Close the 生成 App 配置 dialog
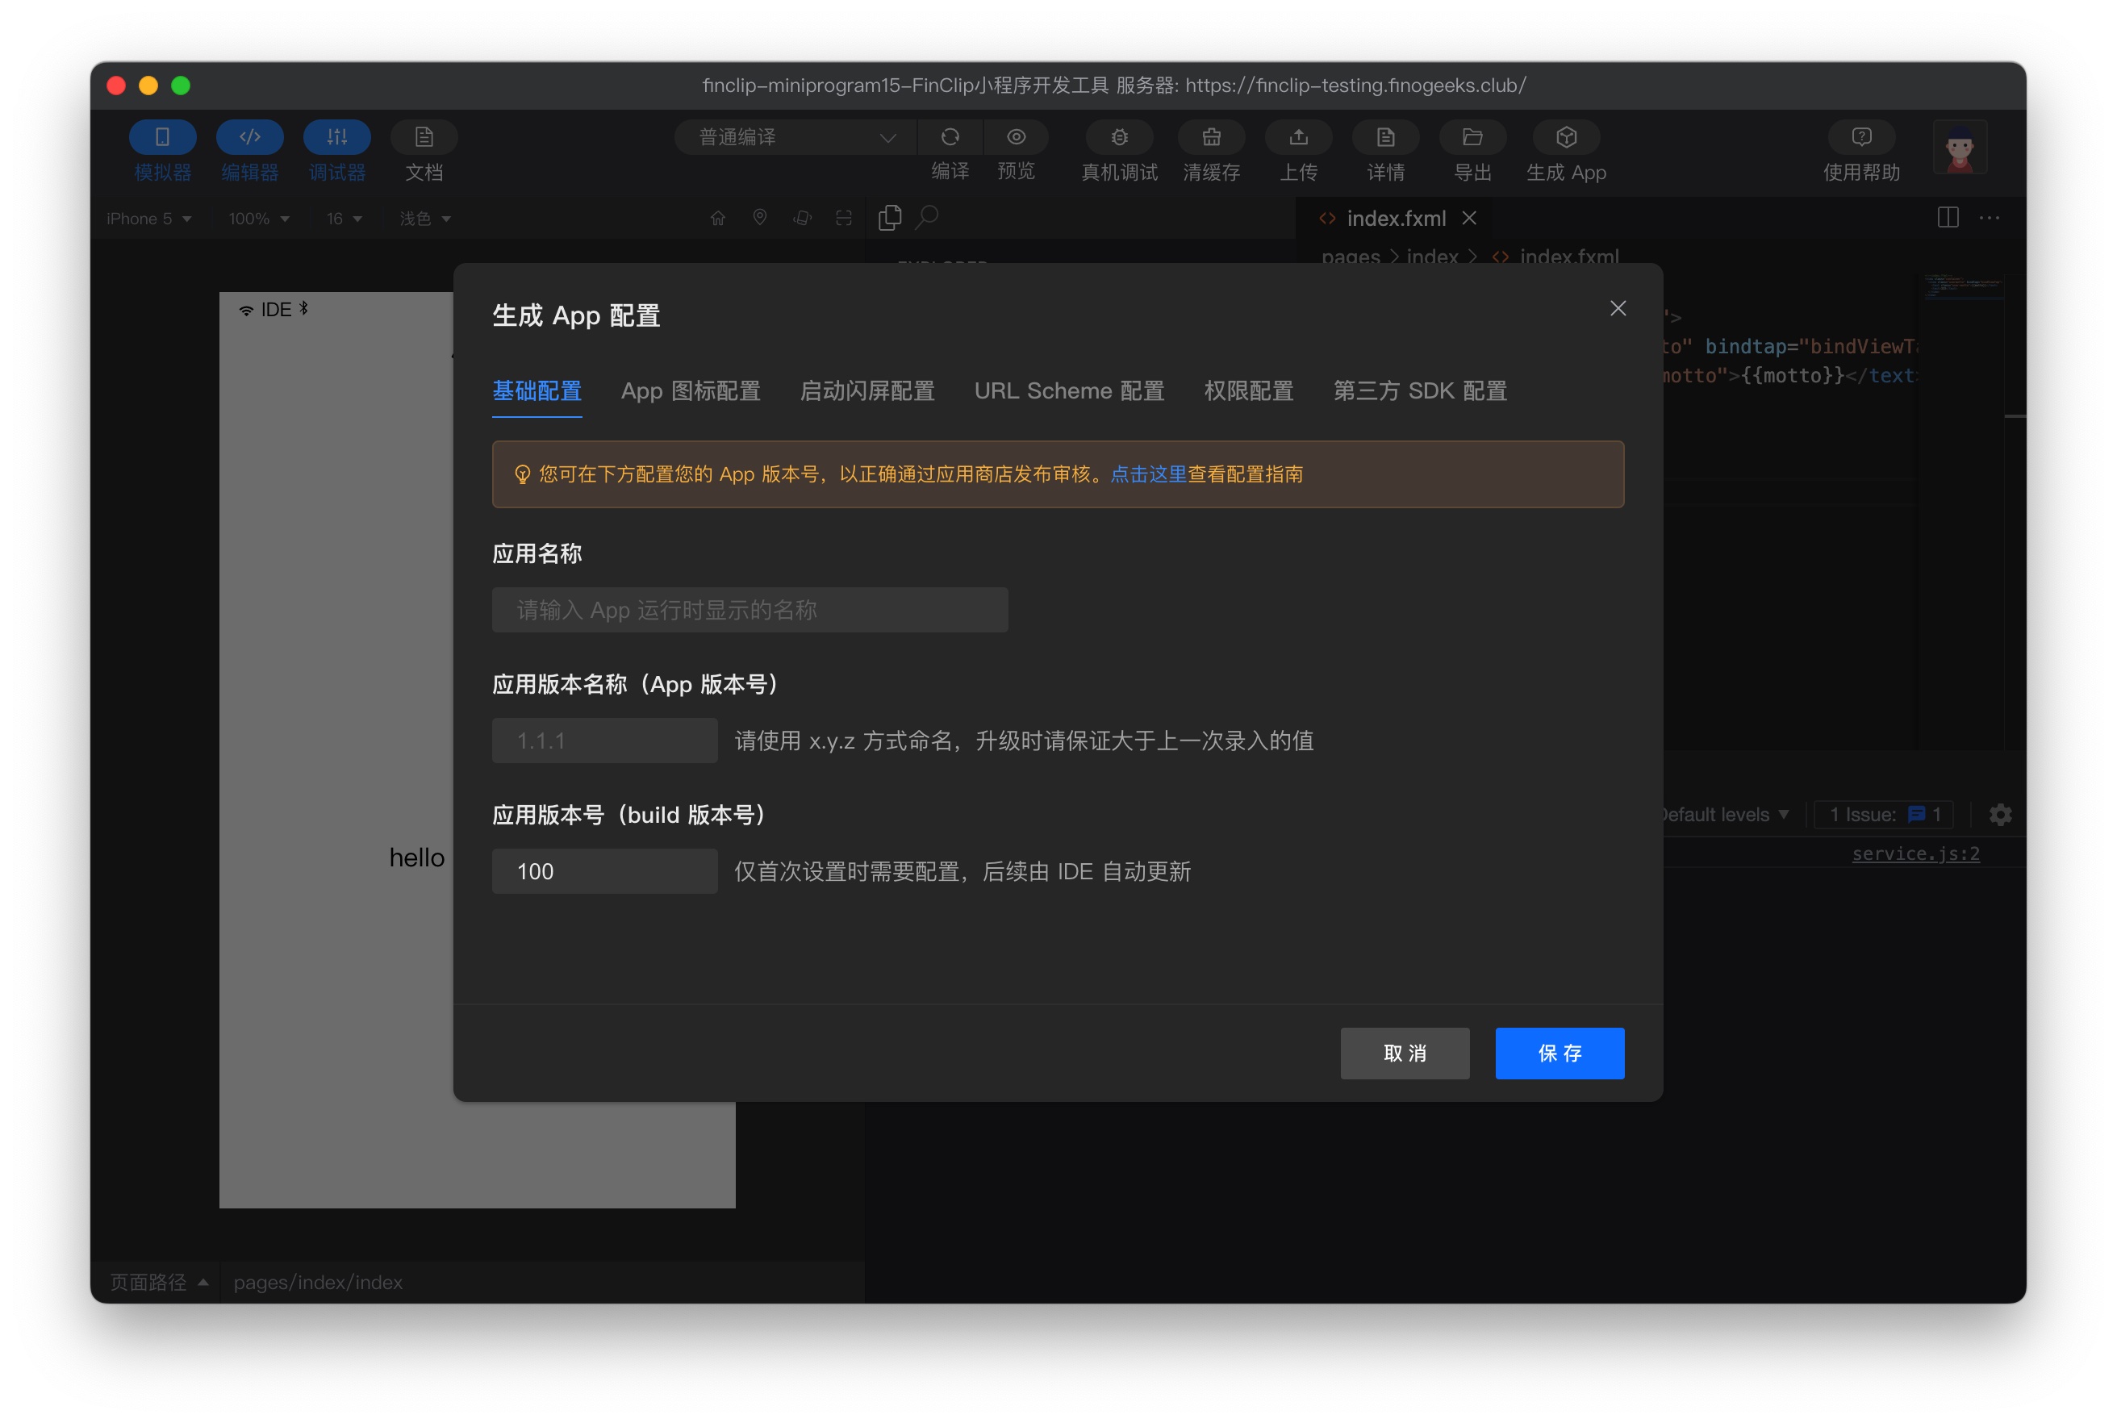The image size is (2117, 1423). (x=1617, y=308)
